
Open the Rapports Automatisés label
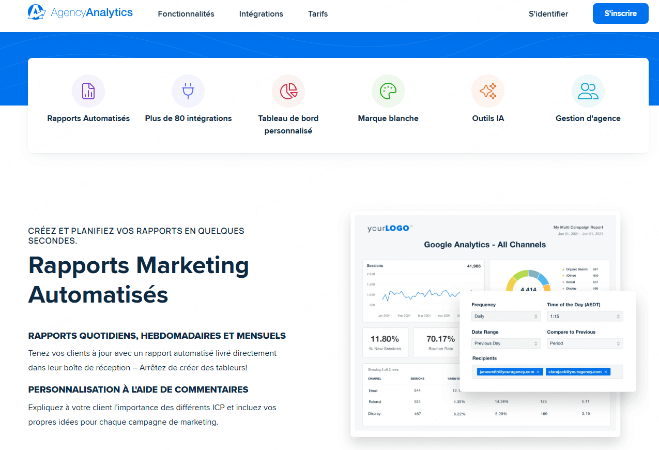[x=88, y=118]
